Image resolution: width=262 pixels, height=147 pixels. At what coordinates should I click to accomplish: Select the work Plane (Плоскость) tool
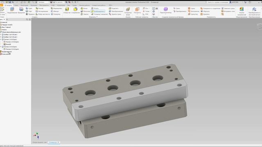[x=137, y=10]
